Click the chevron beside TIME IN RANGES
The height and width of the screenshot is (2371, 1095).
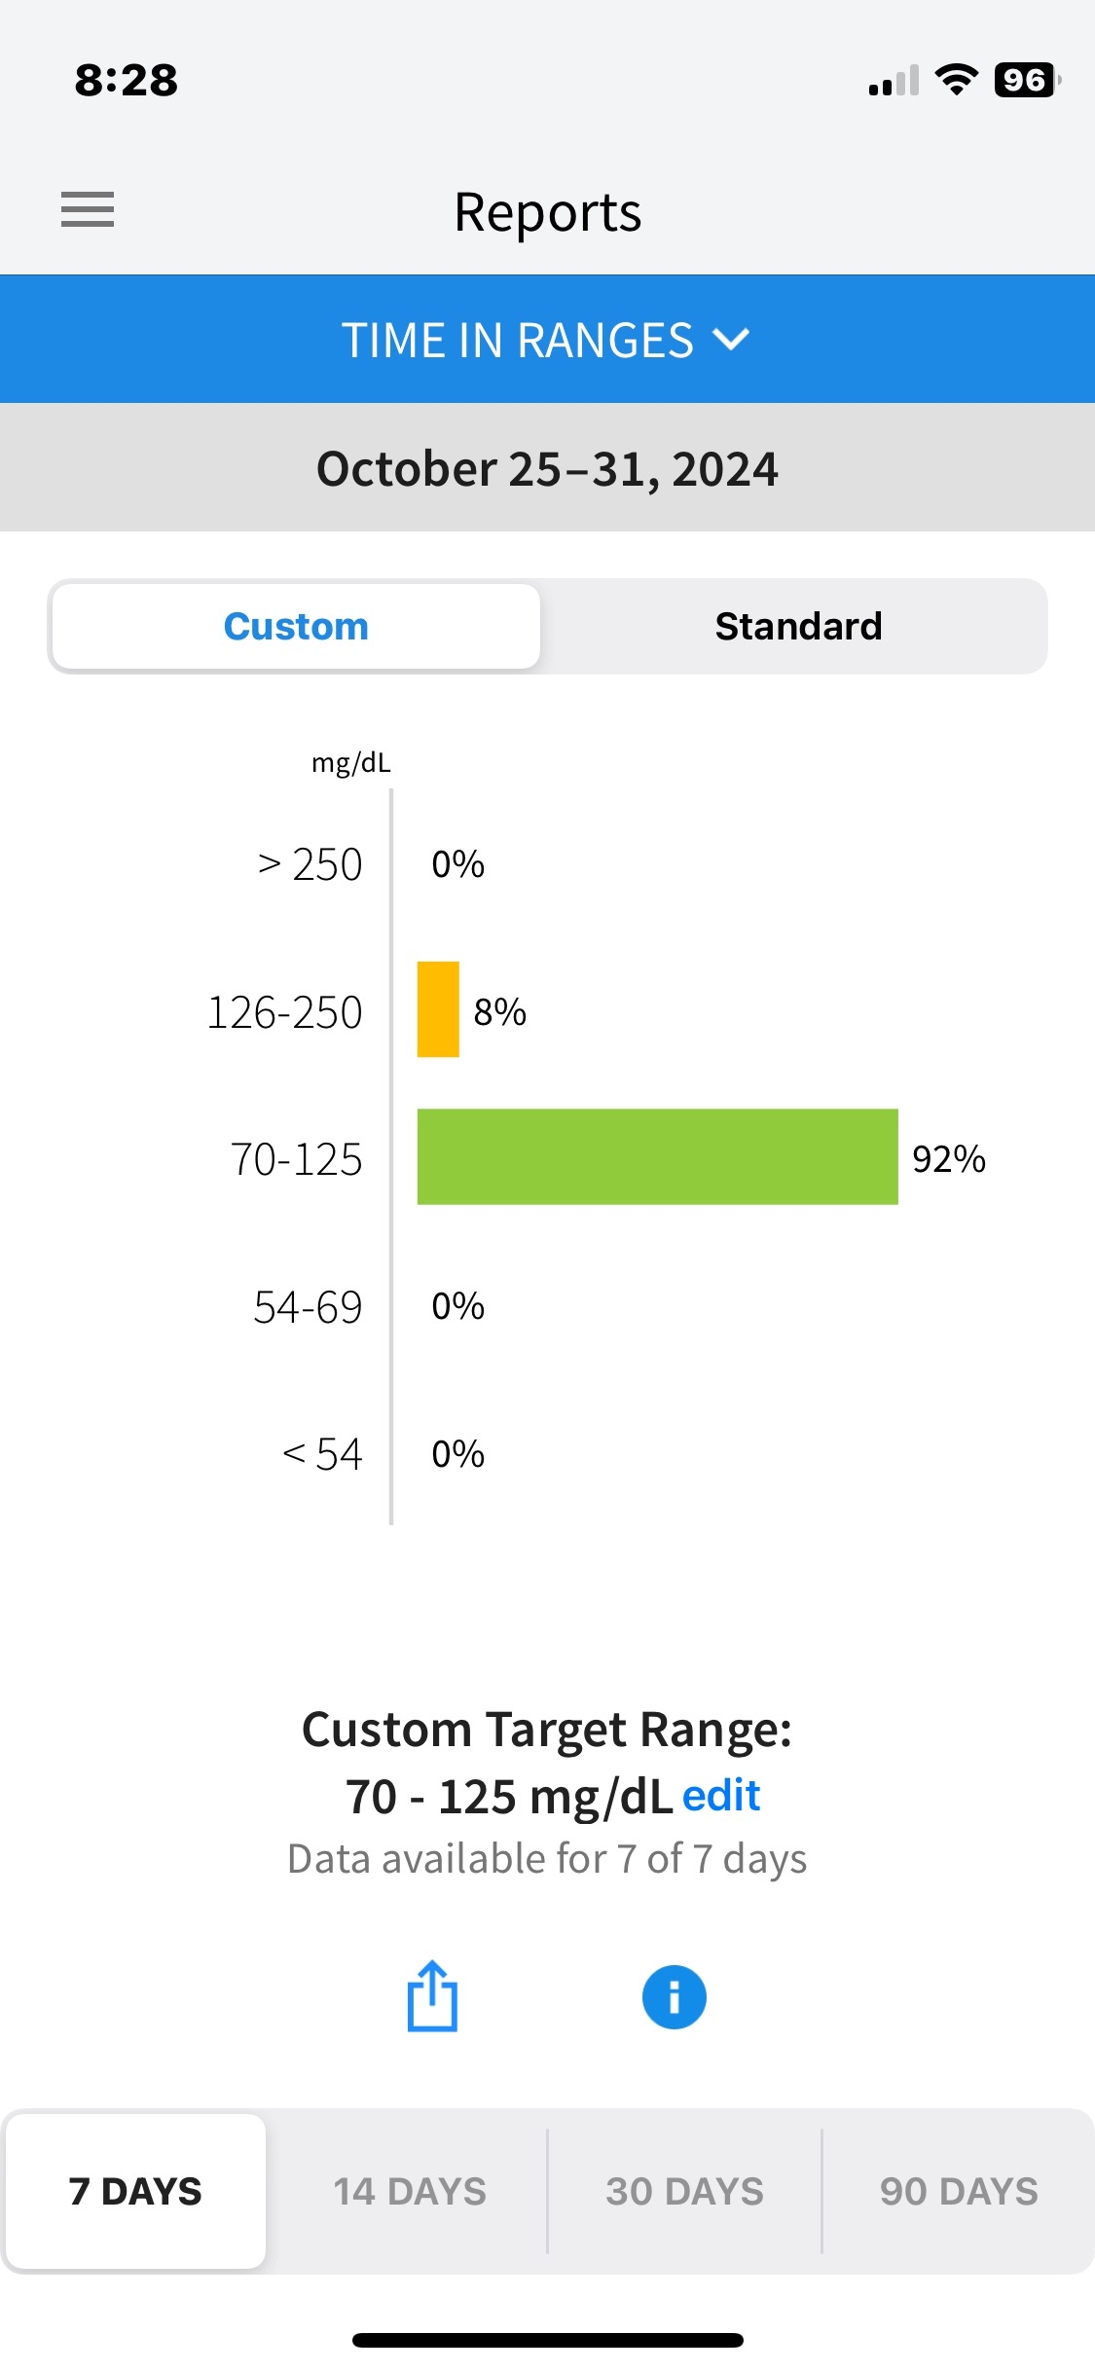click(731, 339)
